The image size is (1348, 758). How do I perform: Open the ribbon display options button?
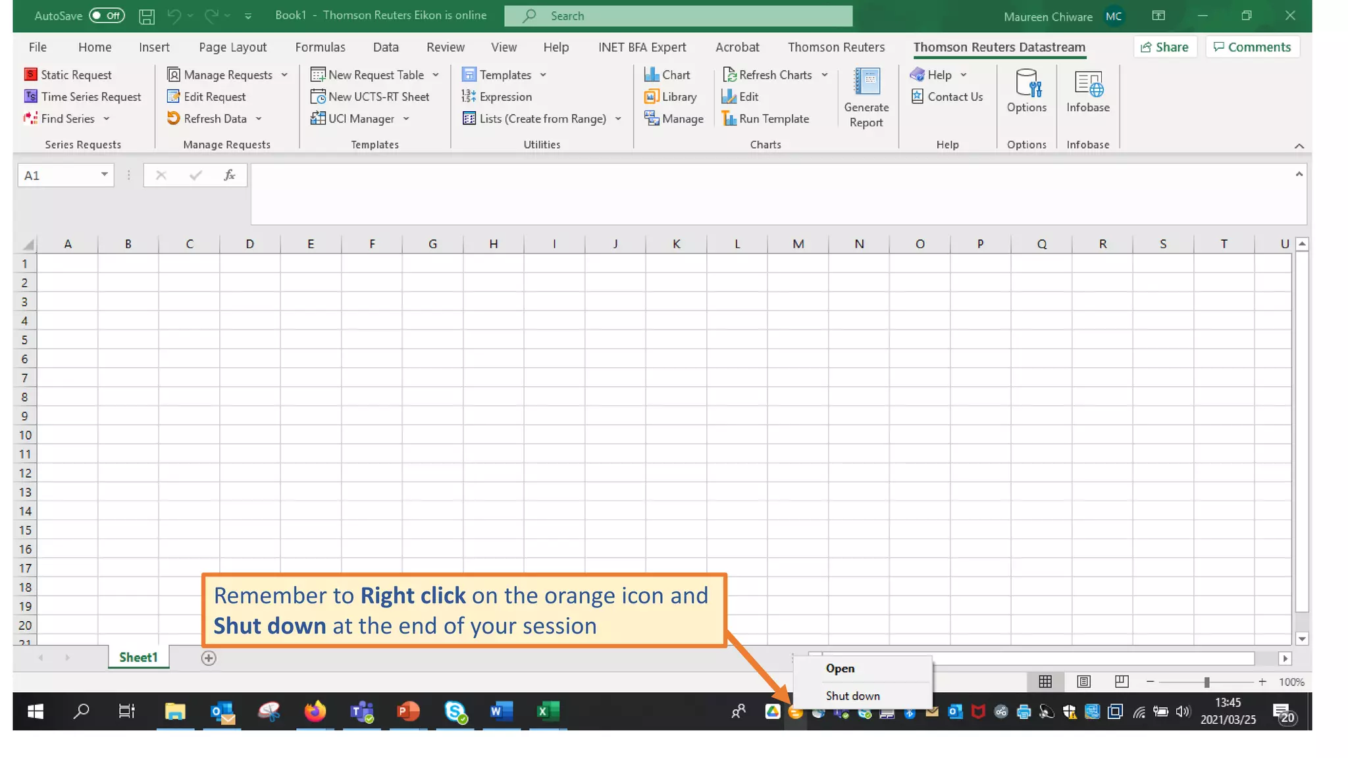coord(1158,16)
